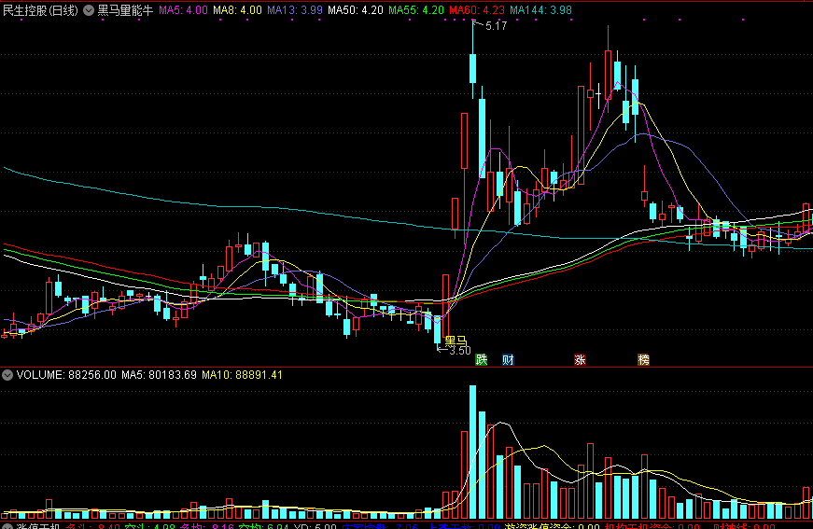Viewport: 813px width, 529px height.
Task: Select the volume MA5: 80183.69 readout
Action: [x=160, y=375]
